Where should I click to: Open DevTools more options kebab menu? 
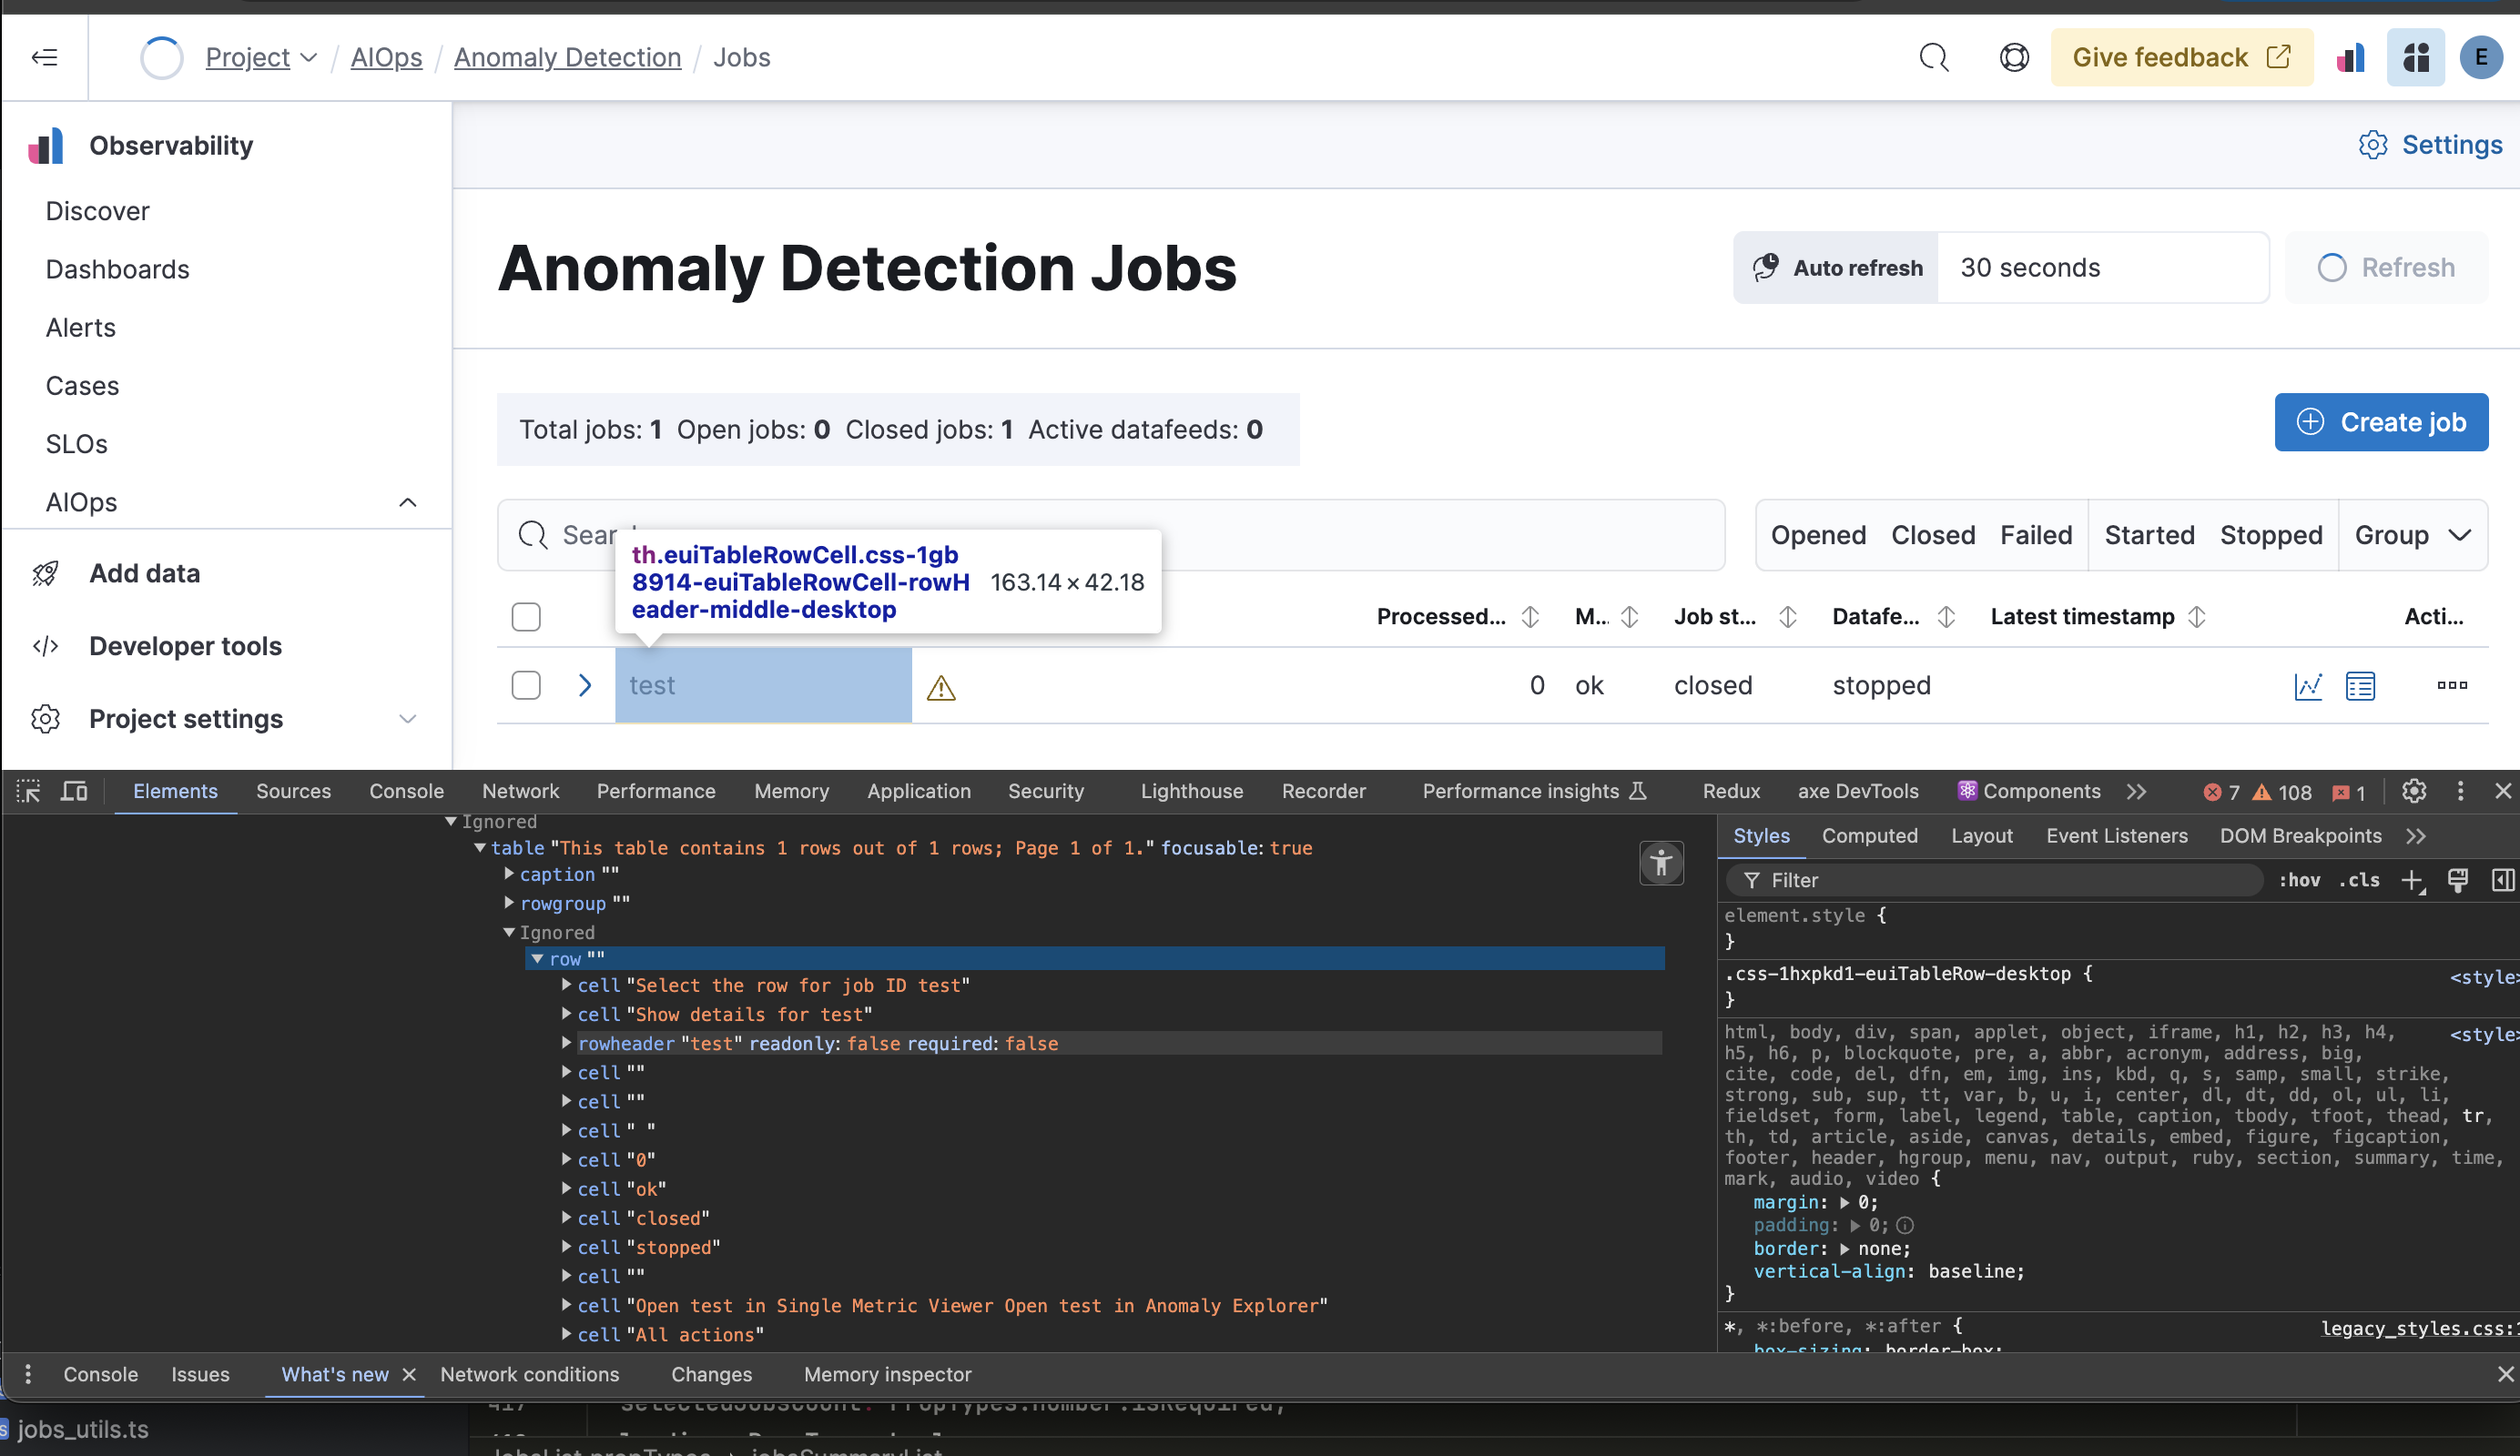tap(2460, 792)
